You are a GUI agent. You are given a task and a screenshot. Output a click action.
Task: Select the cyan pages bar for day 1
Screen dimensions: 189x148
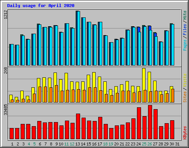[12, 55]
